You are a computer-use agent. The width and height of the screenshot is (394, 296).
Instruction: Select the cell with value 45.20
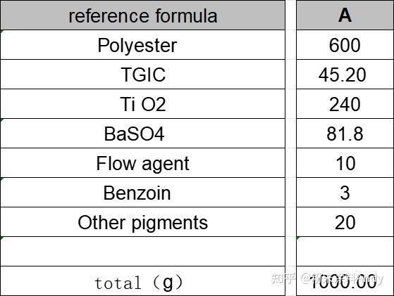tap(345, 75)
